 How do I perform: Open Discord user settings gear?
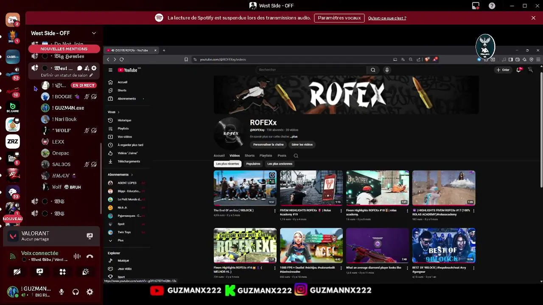[90, 292]
